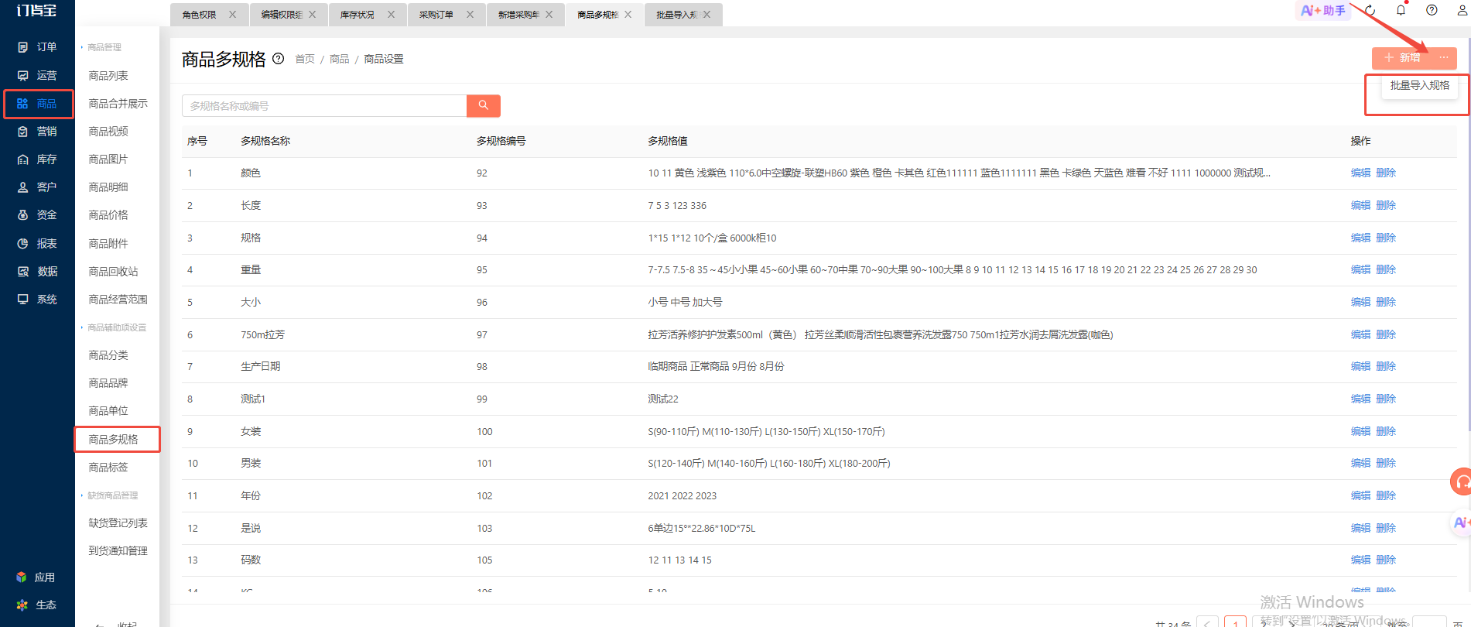Open 商品分类 in the submenu
Viewport: 1471px width, 627px height.
point(108,355)
